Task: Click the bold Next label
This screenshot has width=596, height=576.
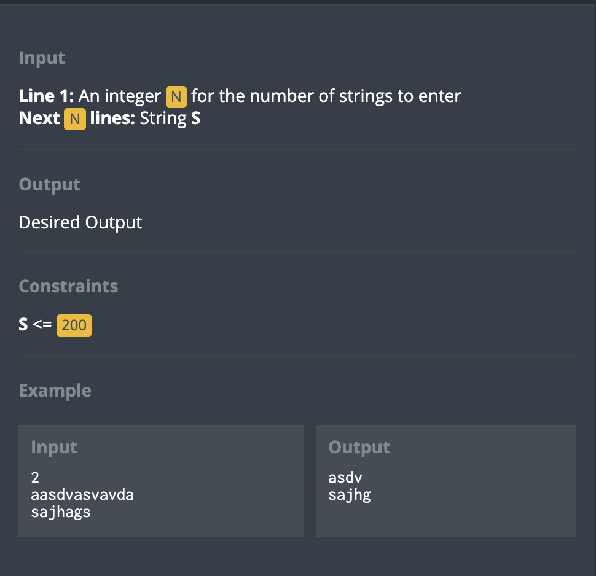Action: click(39, 118)
